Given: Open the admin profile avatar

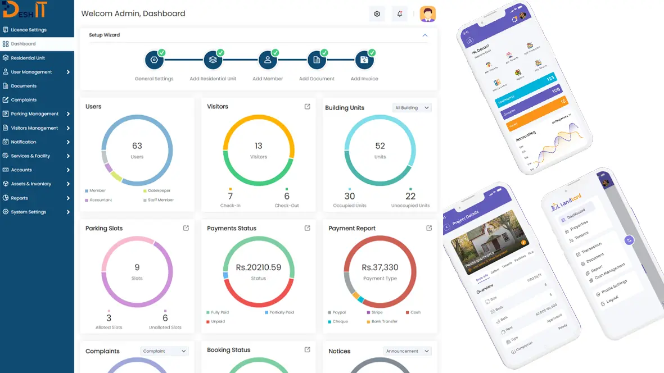Looking at the screenshot, I should (x=428, y=14).
